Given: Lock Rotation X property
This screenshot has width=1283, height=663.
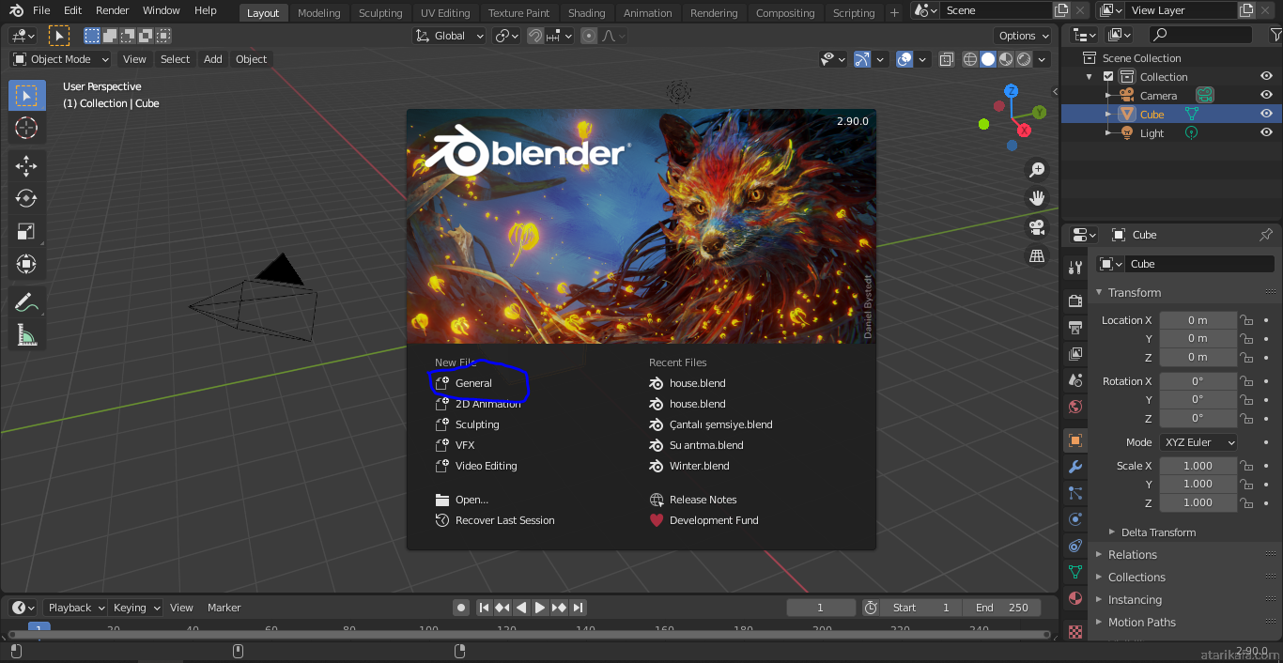Looking at the screenshot, I should click(1246, 381).
